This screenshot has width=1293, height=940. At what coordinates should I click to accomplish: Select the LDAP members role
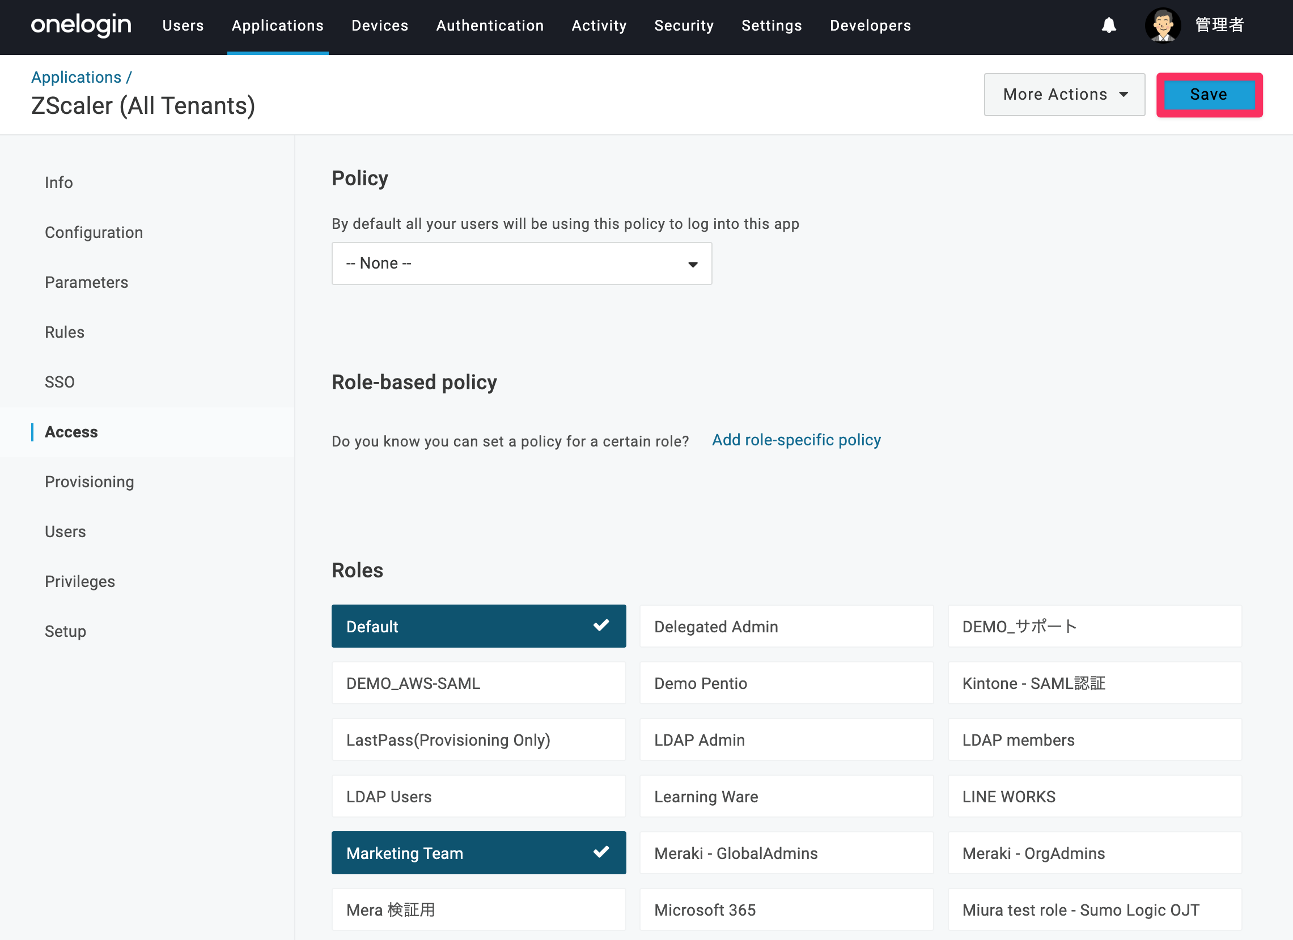click(x=1095, y=739)
